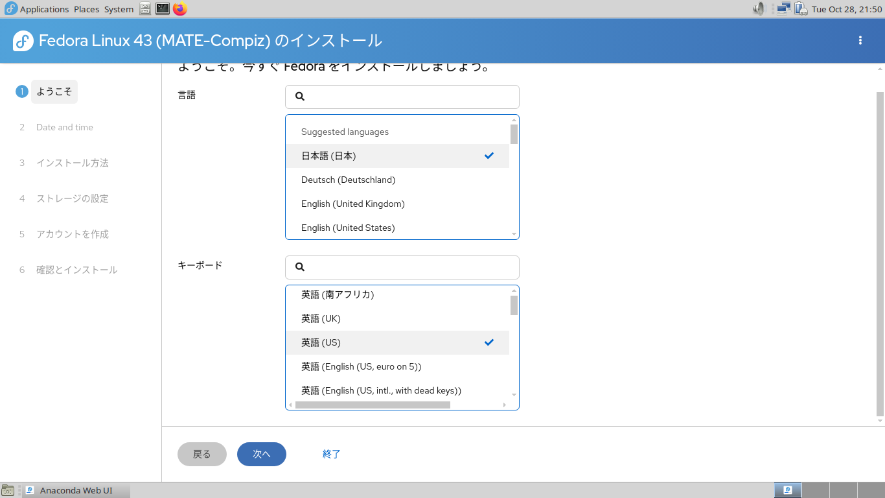Open the terminal launcher icon
This screenshot has width=885, height=498.
(163, 9)
